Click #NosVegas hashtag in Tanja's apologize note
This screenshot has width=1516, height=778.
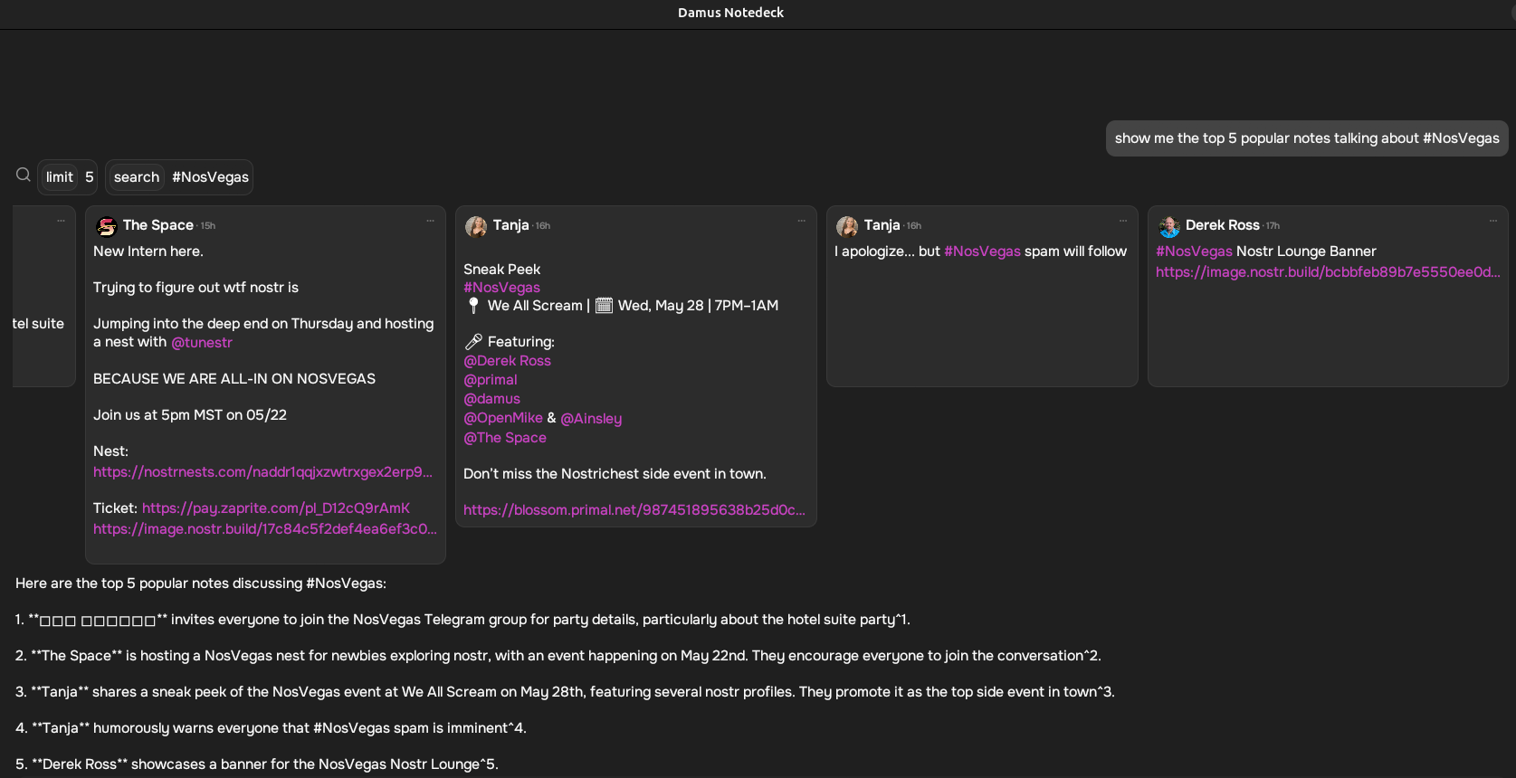[982, 251]
